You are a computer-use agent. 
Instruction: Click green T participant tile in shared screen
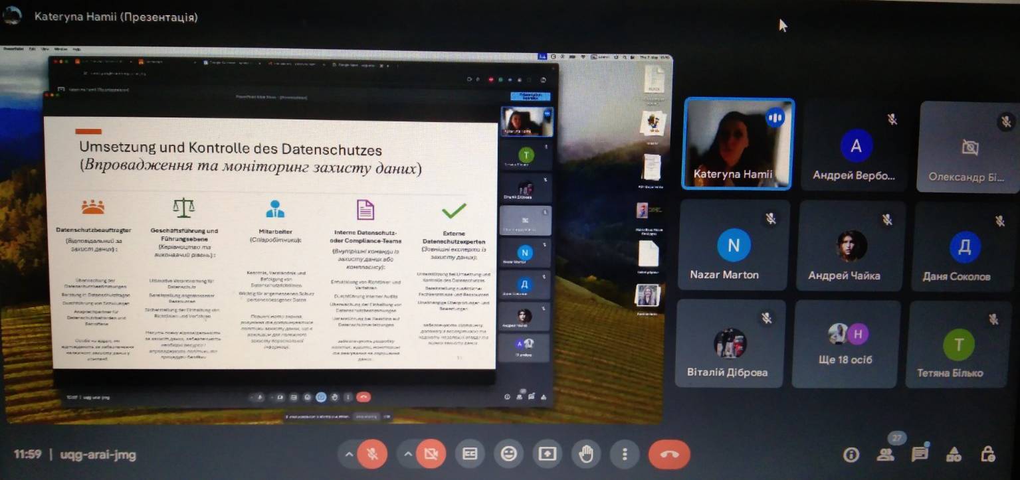[526, 157]
